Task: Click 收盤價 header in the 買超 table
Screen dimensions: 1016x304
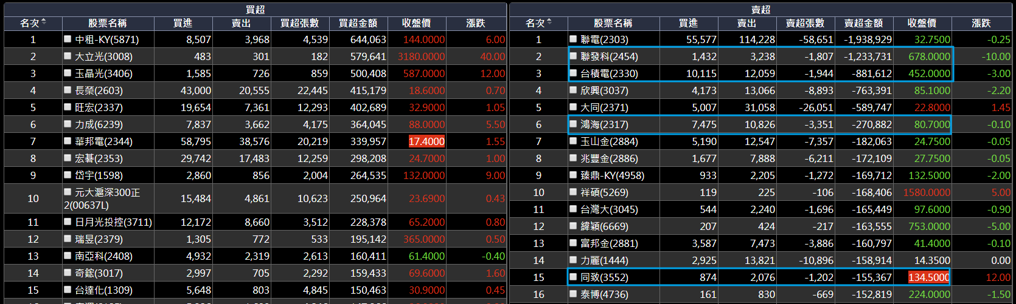Action: 417,23
